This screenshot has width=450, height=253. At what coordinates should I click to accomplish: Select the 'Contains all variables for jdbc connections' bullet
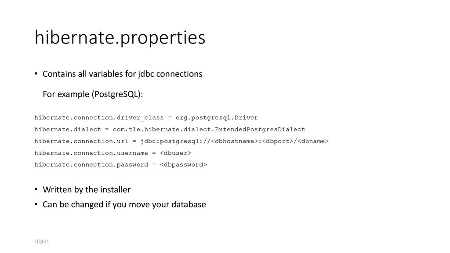point(123,74)
